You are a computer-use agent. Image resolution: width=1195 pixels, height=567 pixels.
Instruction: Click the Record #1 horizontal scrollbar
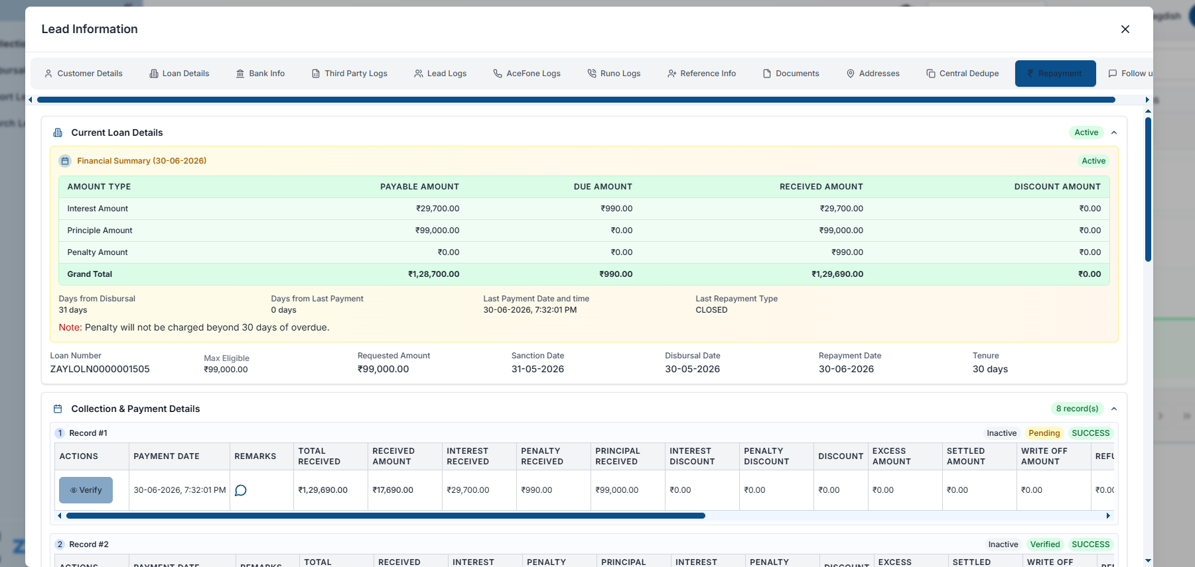pyautogui.click(x=386, y=515)
